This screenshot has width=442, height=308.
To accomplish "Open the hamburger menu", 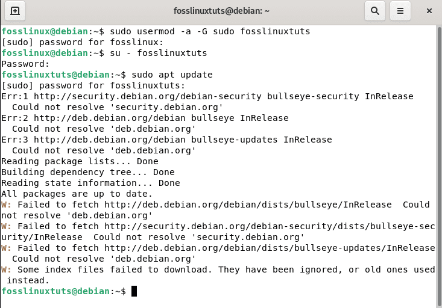I will (x=399, y=11).
